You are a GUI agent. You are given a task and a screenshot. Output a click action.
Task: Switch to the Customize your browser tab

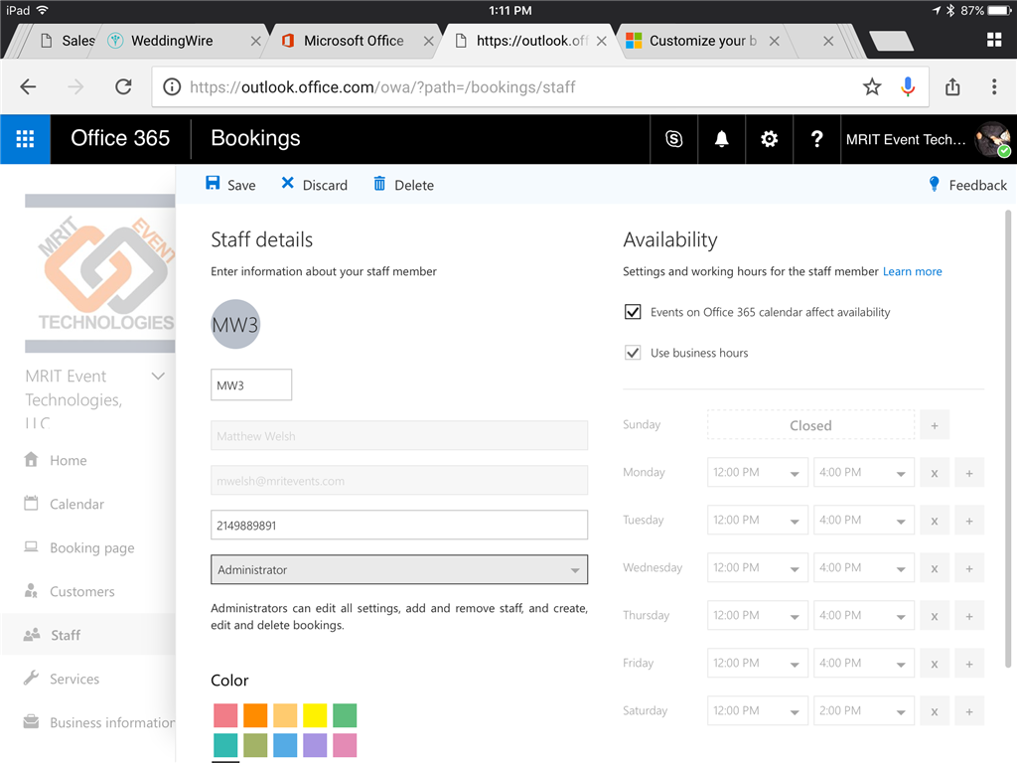[x=702, y=41]
